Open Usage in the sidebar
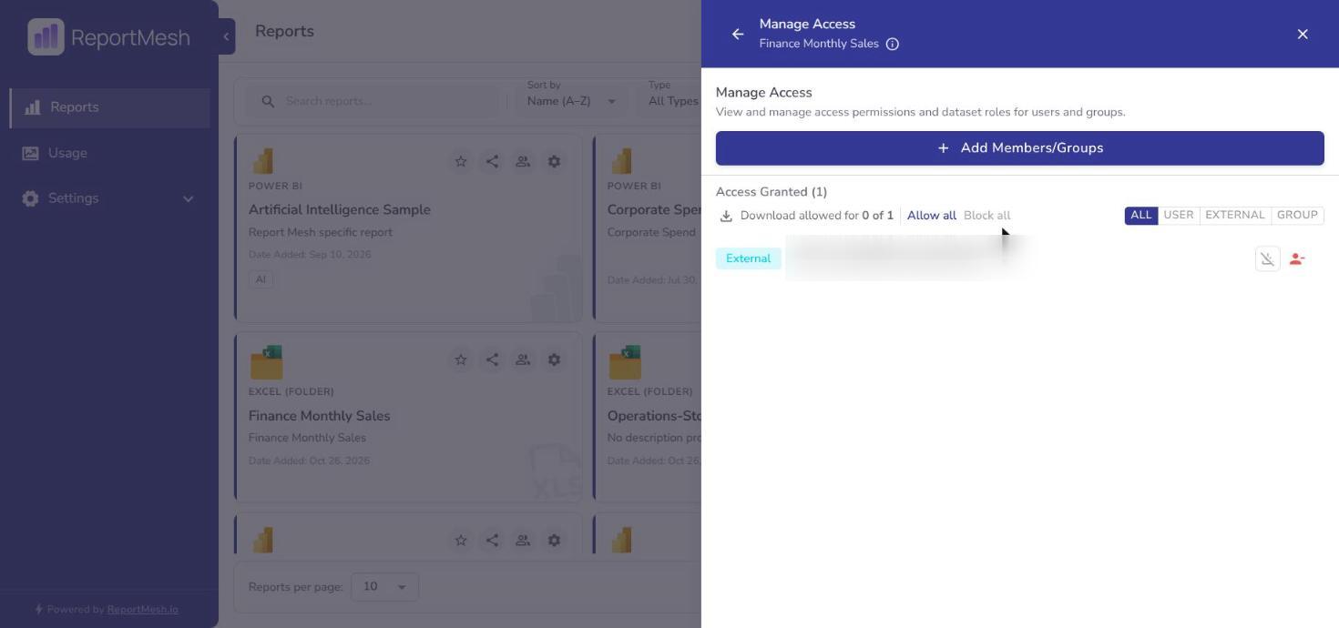1339x628 pixels. pyautogui.click(x=109, y=153)
